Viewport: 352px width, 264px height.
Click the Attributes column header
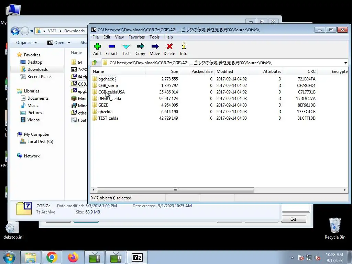tap(266, 71)
